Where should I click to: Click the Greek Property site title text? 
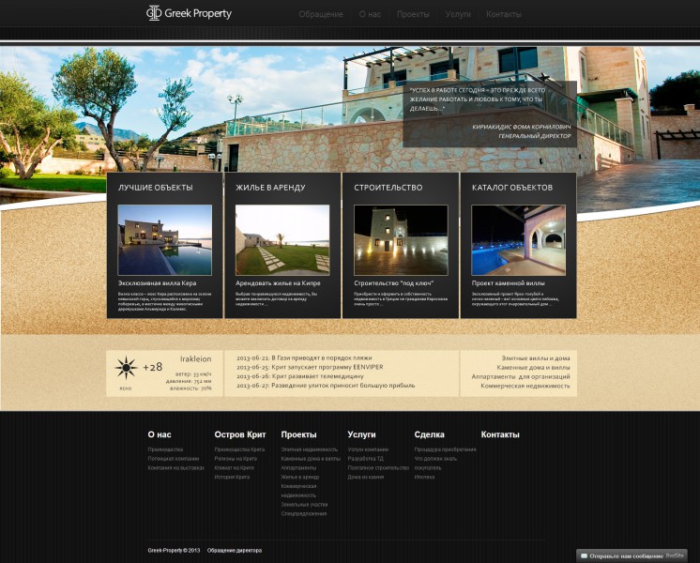(198, 13)
